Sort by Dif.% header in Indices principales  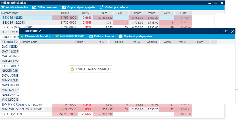click(x=86, y=13)
